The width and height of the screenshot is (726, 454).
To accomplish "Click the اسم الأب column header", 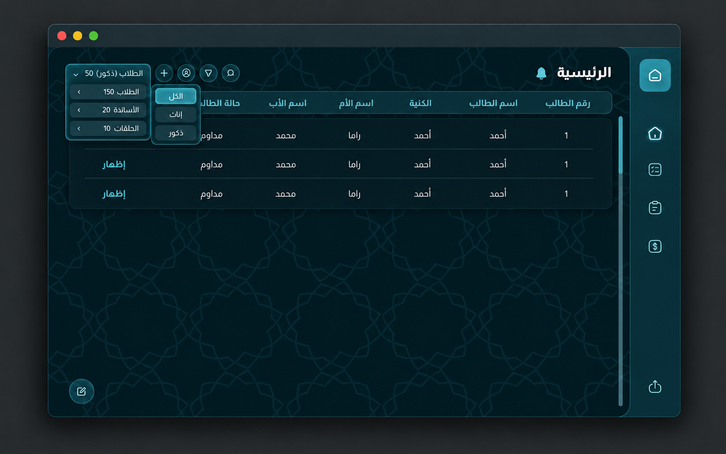I will point(288,103).
